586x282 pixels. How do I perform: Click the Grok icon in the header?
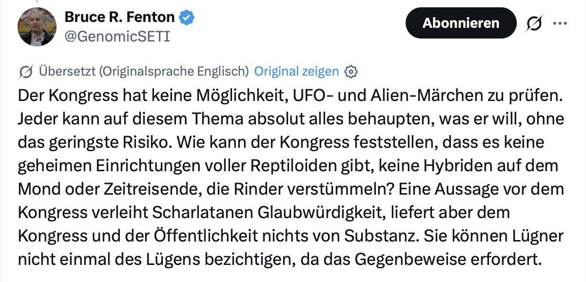coord(534,22)
